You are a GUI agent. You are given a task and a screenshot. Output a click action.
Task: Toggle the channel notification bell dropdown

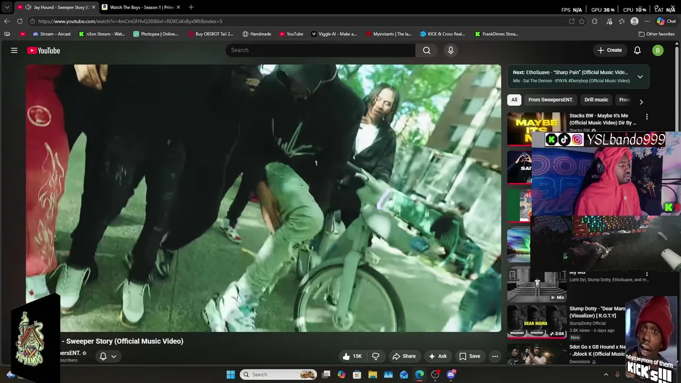click(x=108, y=356)
